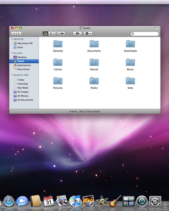Select Documents in the Places sidebar
The width and height of the screenshot is (169, 211).
(24, 69)
